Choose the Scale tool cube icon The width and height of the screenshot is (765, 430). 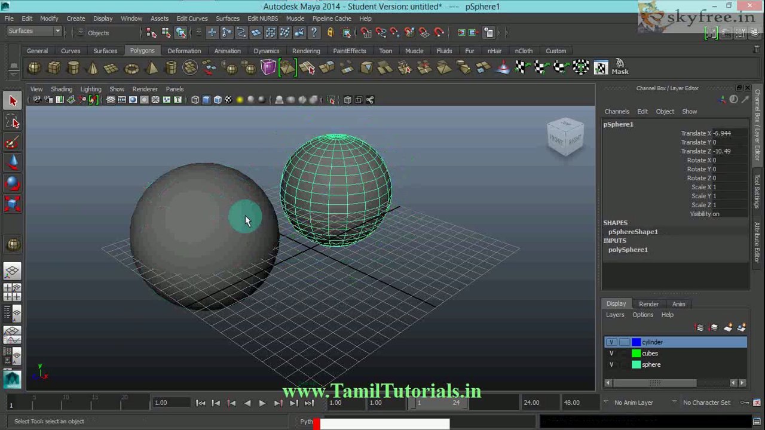(x=13, y=204)
